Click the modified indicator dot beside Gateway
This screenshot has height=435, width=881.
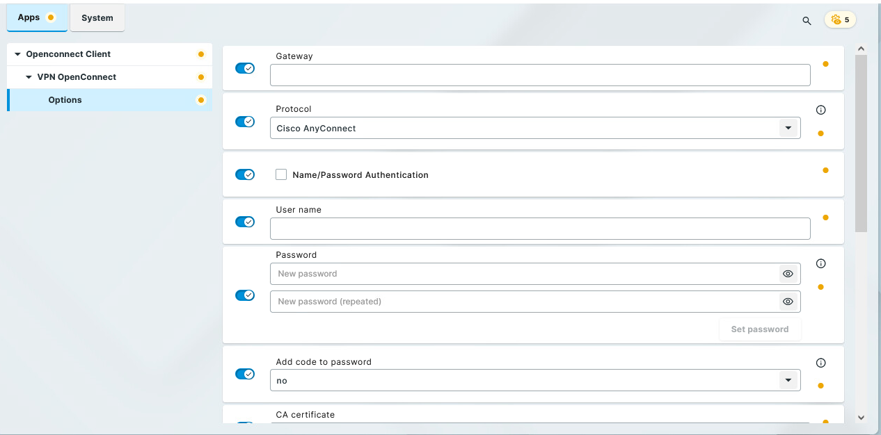pos(825,64)
